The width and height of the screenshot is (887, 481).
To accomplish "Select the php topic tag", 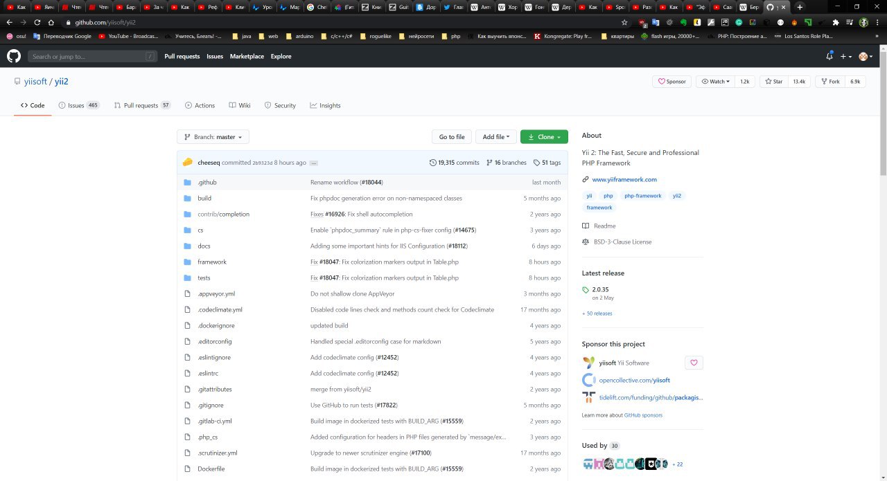I will tap(608, 196).
